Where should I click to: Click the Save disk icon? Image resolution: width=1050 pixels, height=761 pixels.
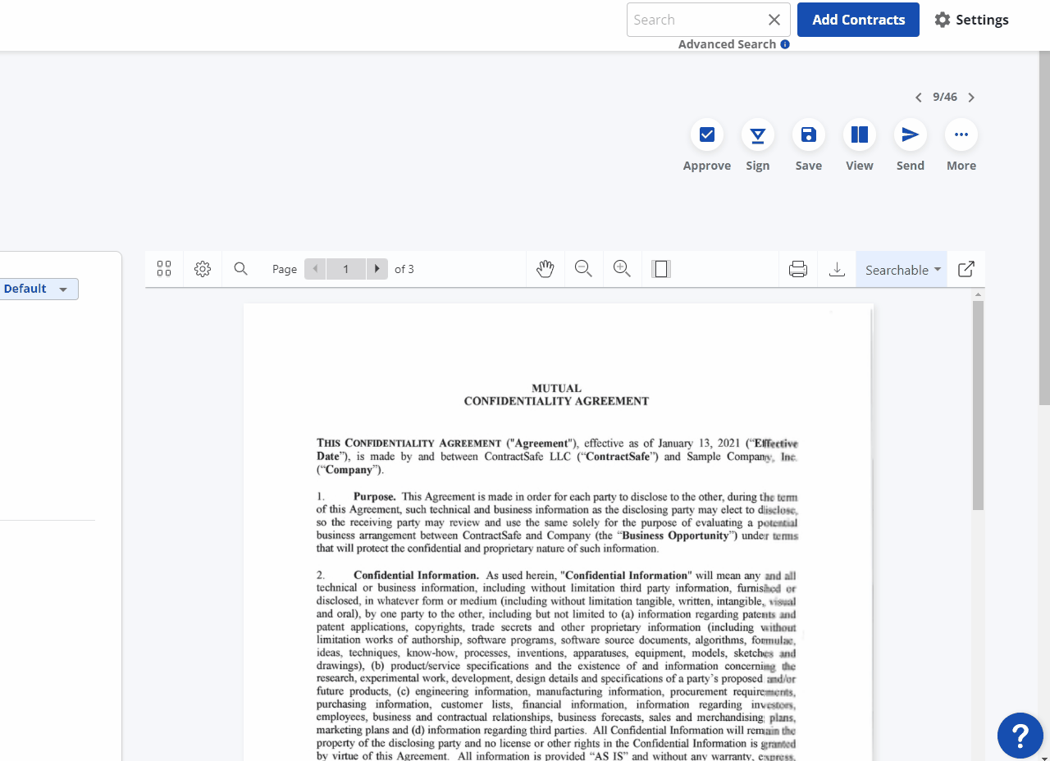808,135
